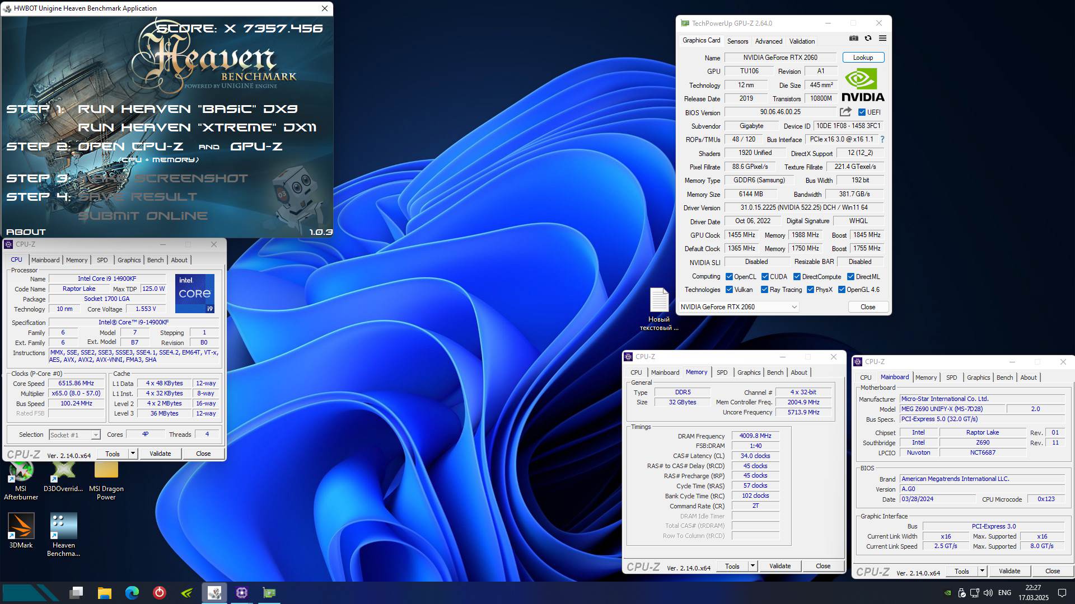
Task: Open the GPU-Z hamburger menu
Action: (882, 39)
